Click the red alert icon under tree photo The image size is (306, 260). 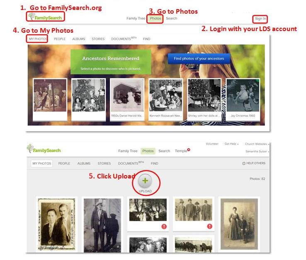pos(164,226)
